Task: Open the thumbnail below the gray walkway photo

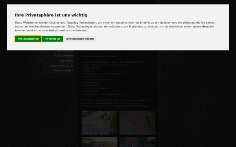Action: tap(100, 142)
